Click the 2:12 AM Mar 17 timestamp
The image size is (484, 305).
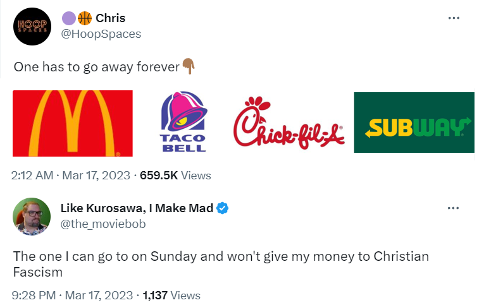[71, 176]
